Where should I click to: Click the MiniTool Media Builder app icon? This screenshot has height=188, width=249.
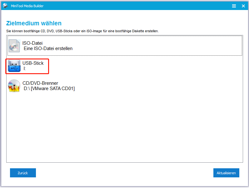[5, 6]
